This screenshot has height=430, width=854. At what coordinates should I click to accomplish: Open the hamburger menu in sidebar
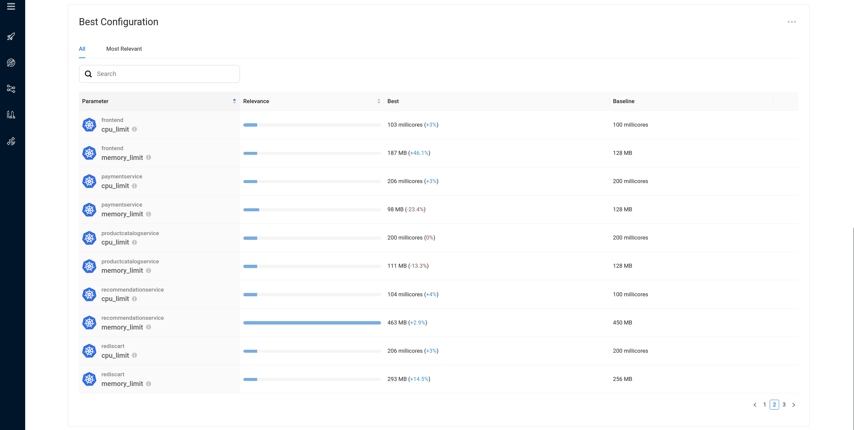[x=11, y=6]
